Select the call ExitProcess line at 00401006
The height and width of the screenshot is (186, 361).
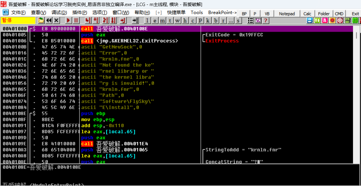click(x=176, y=41)
